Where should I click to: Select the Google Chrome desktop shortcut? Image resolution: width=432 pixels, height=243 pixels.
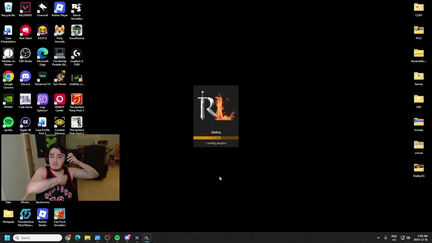(8, 80)
